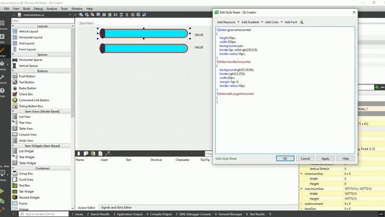
Task: Click Cancel in Edit Style Sheet dialog
Action: pyautogui.click(x=305, y=159)
